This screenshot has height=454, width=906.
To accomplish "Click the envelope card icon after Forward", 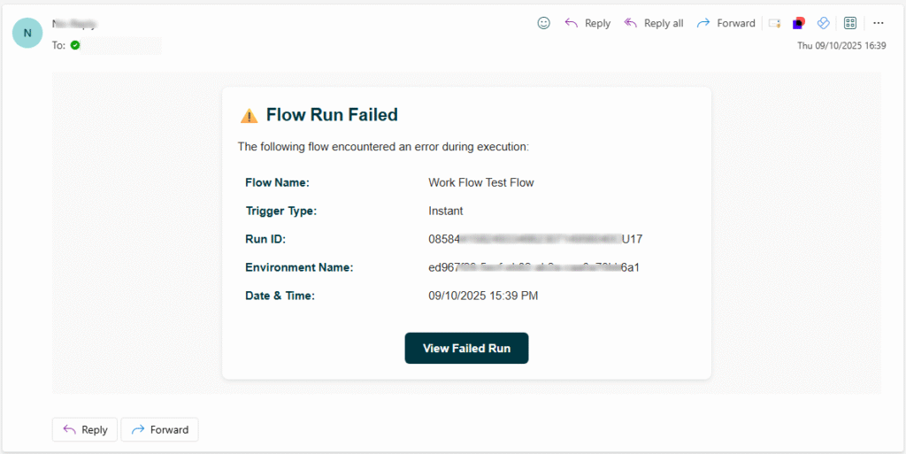I will 775,23.
